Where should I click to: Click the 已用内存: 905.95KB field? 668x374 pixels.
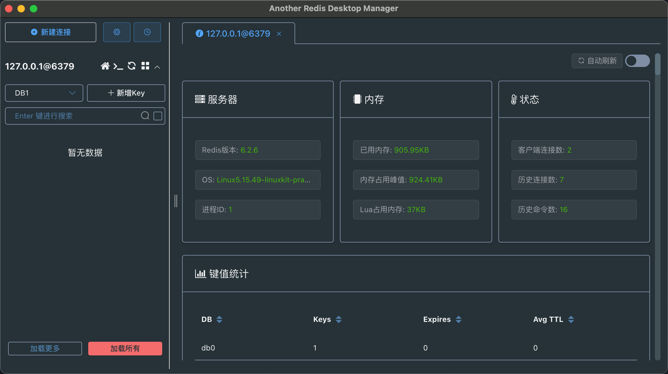pos(416,150)
